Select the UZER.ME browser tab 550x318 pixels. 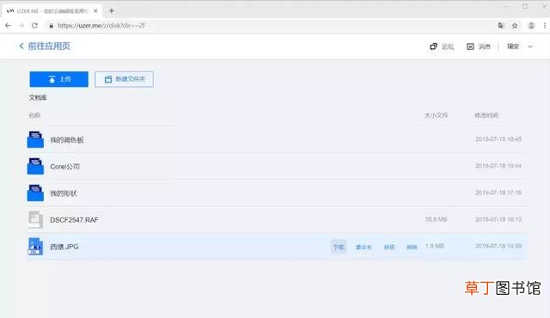(52, 11)
